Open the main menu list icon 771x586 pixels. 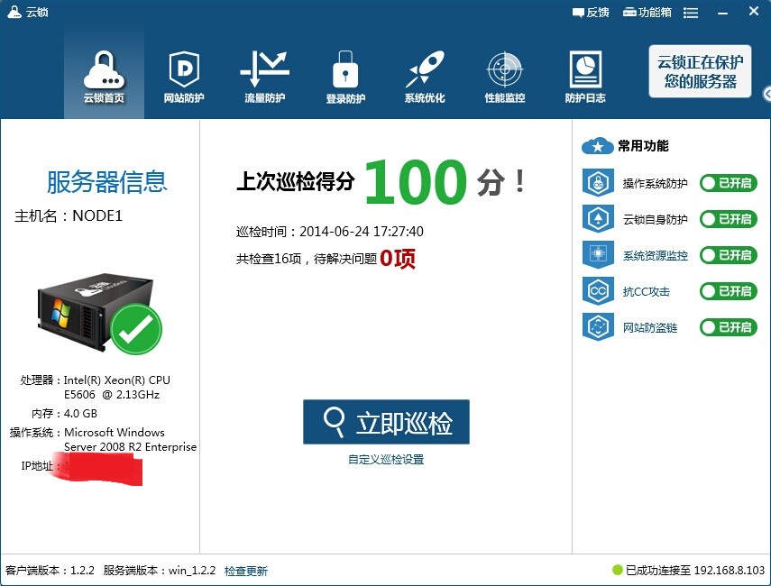[691, 13]
